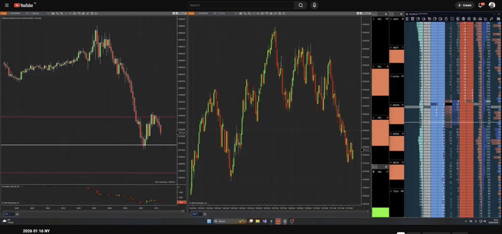
Task: Open File Explorer from the taskbar
Action: pyautogui.click(x=258, y=221)
